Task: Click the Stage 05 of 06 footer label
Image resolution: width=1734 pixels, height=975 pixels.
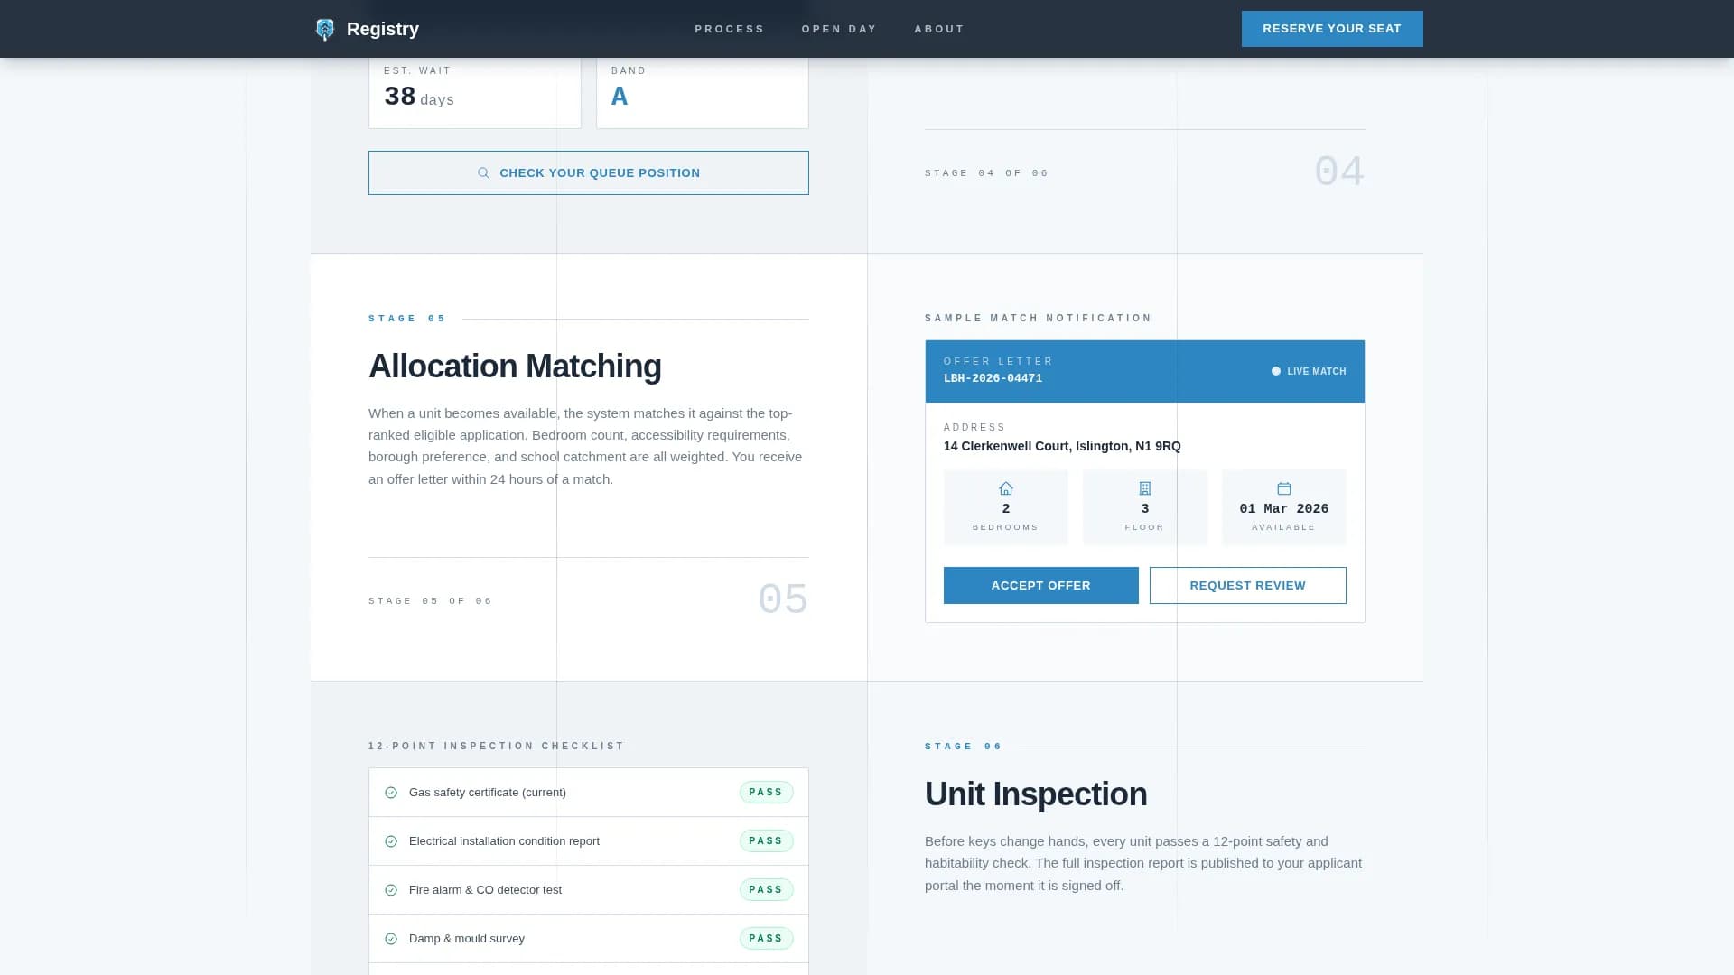Action: [431, 601]
